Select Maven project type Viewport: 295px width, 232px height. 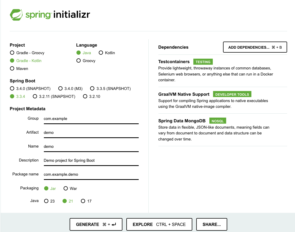tap(12, 68)
